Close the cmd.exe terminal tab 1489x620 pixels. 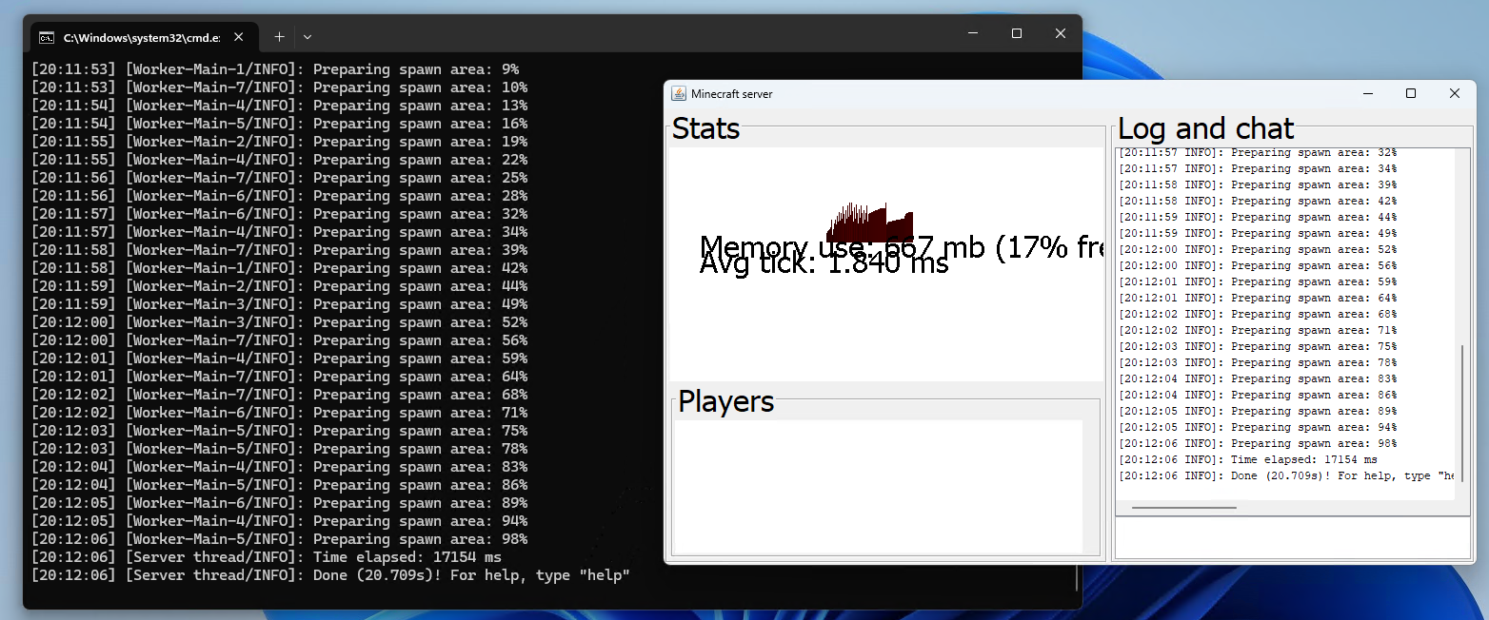click(239, 37)
